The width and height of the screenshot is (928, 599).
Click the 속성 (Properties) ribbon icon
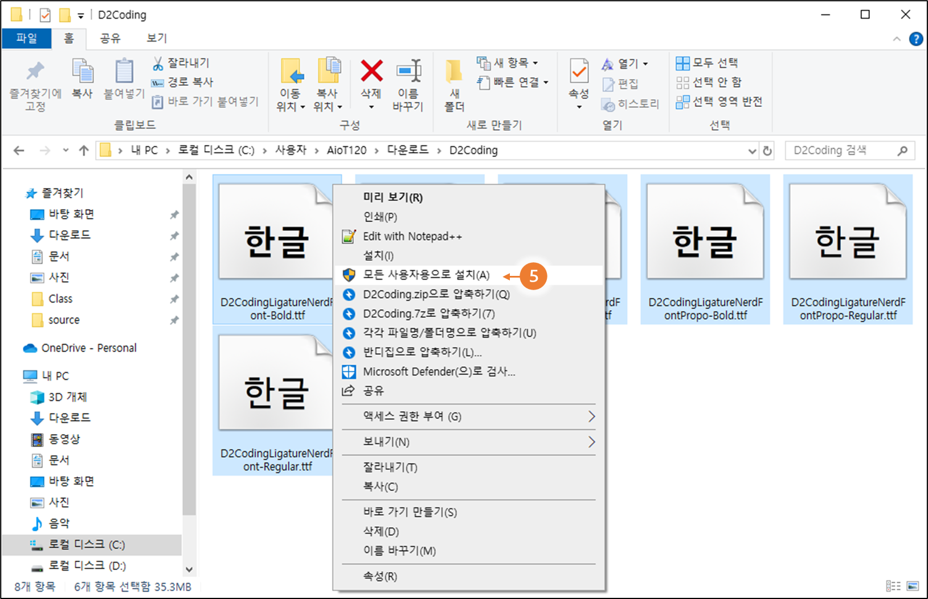tap(579, 71)
